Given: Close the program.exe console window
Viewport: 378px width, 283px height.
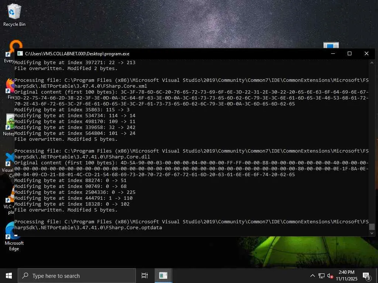Looking at the screenshot, I should click(367, 53).
